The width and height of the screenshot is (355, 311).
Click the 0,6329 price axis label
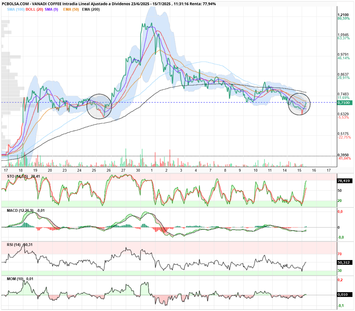[343, 114]
